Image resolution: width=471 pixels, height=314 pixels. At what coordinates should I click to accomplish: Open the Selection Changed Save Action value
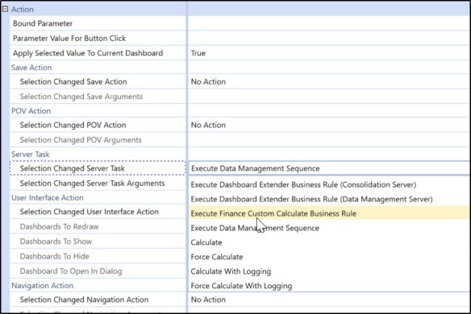point(329,81)
